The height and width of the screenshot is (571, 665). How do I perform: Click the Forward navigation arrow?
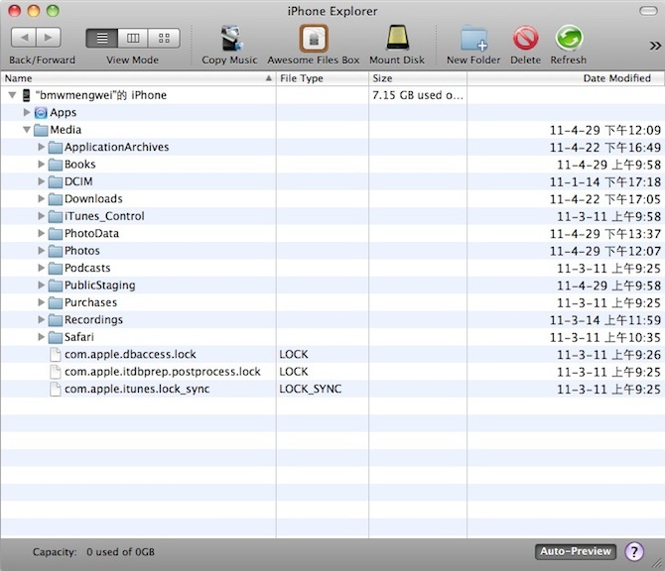49,38
